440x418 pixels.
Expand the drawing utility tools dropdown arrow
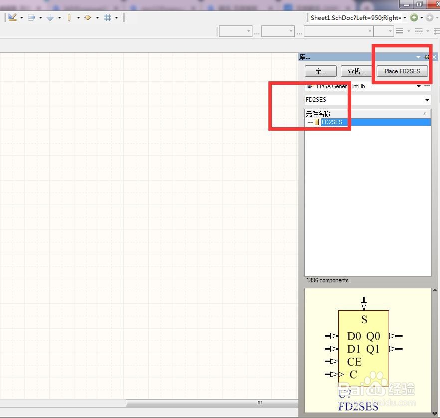click(x=21, y=17)
